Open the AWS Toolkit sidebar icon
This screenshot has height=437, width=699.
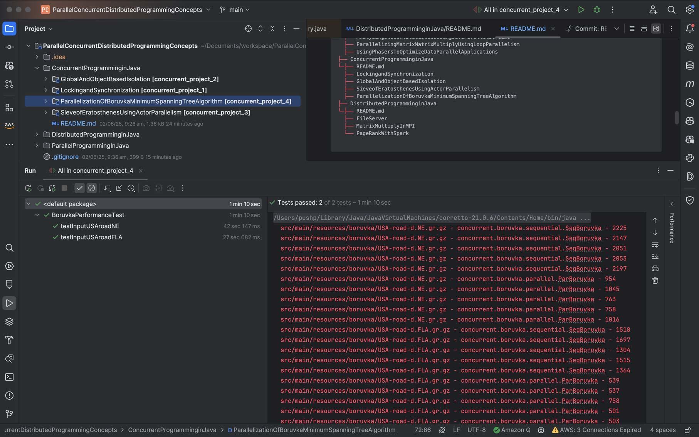pyautogui.click(x=9, y=125)
